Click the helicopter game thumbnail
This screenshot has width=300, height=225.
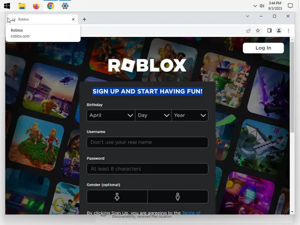click(x=51, y=90)
